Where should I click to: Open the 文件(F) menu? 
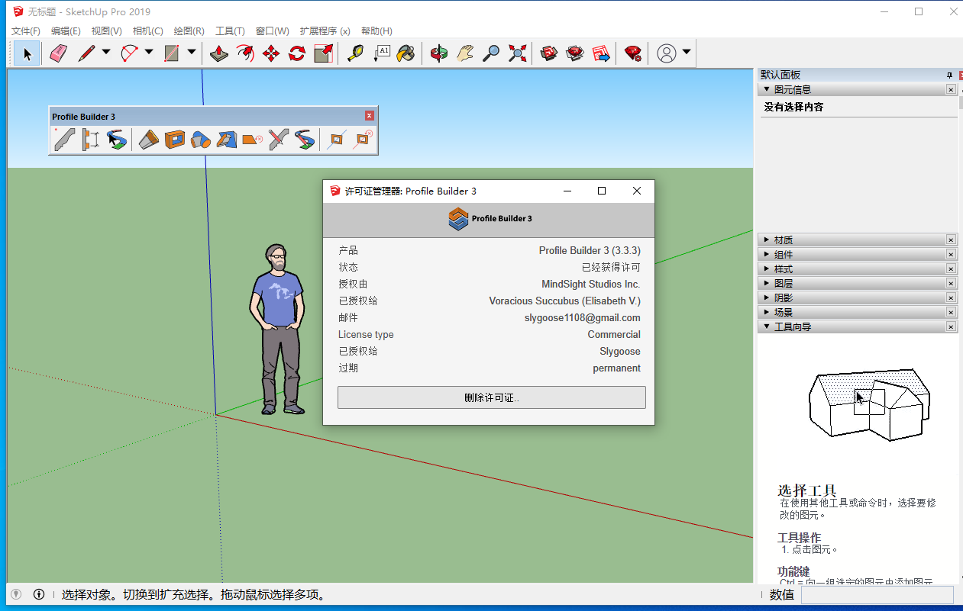coord(26,31)
